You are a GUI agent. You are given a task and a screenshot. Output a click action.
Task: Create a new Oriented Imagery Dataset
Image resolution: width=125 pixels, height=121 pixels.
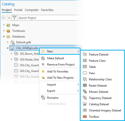(102, 110)
